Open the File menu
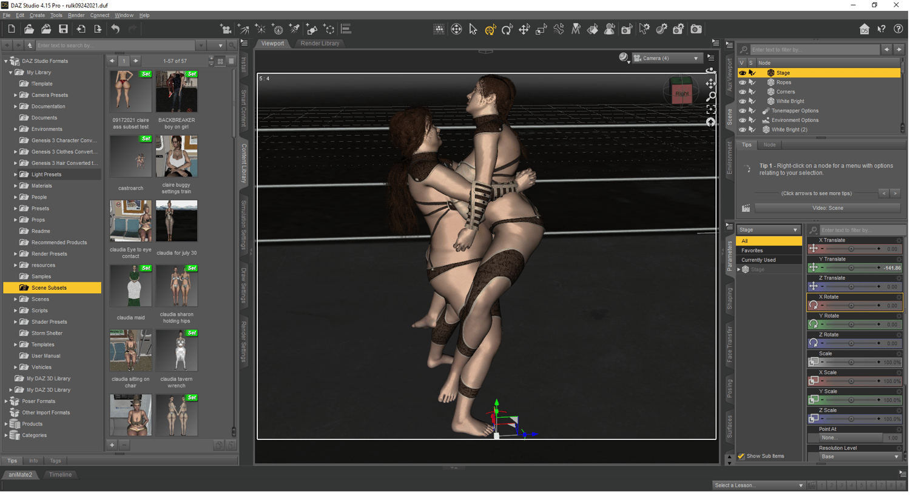Image resolution: width=910 pixels, height=497 pixels. pos(7,15)
